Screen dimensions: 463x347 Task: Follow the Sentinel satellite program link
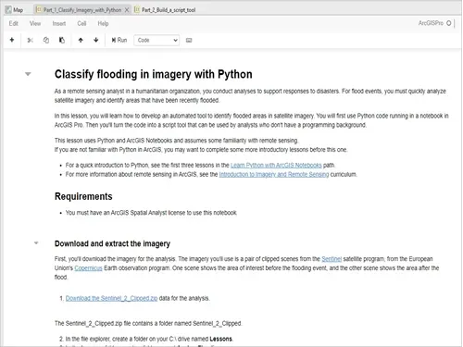[332, 259]
